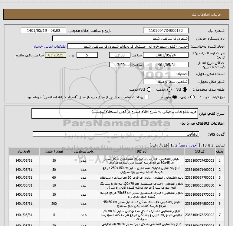Click quantity 200 in row 6
Viewport: 233px width, 226px height.
(x=54, y=204)
